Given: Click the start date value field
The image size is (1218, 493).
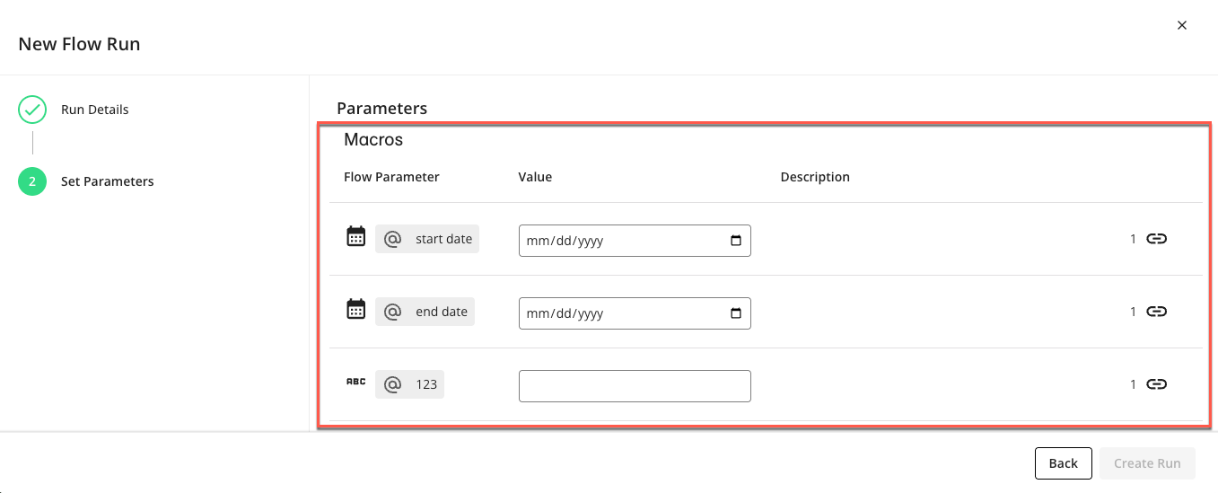Looking at the screenshot, I should pos(619,241).
